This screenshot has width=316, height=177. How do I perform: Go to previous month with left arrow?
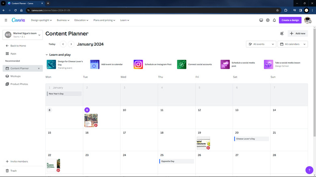[63, 44]
